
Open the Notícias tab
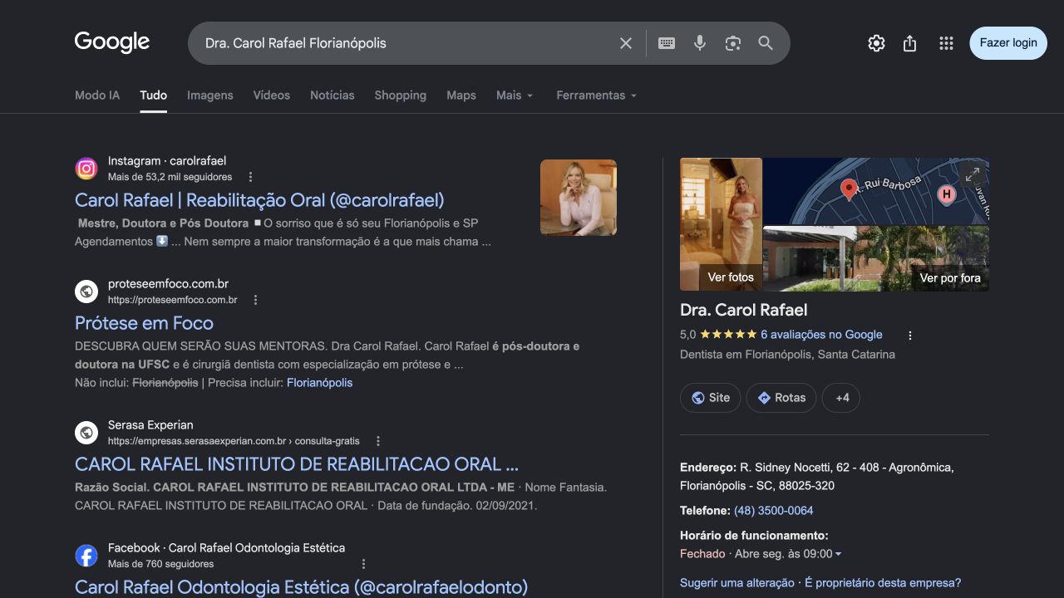point(332,96)
